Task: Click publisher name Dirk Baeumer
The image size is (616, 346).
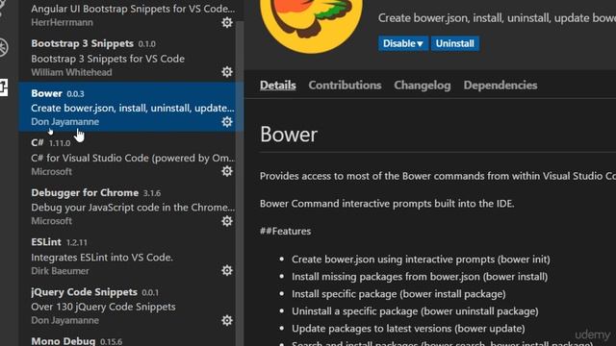Action: click(60, 271)
